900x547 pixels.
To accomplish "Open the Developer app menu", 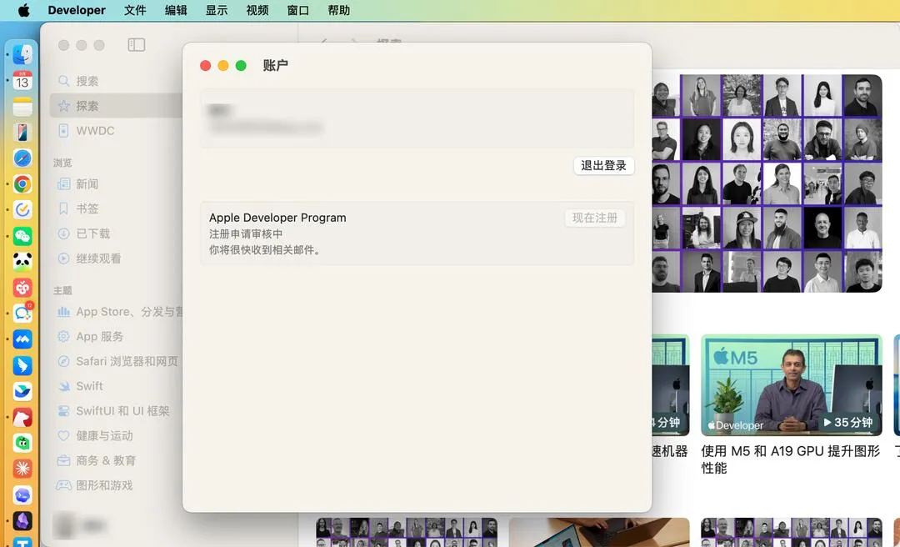I will coord(77,10).
